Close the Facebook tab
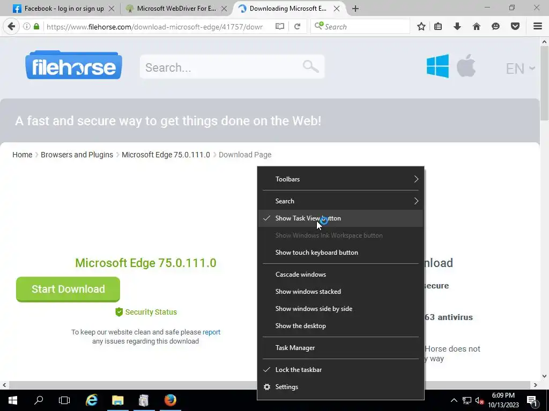 point(112,9)
